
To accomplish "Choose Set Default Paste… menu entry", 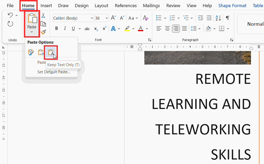I will [53, 72].
